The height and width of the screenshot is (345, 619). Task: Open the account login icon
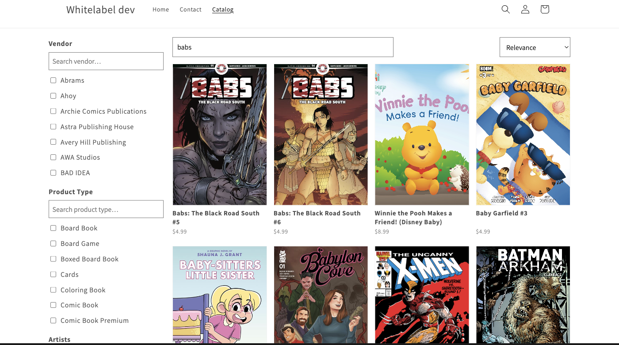pyautogui.click(x=525, y=9)
